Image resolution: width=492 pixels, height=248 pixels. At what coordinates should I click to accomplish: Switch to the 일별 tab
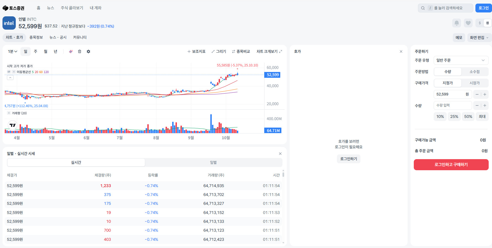[x=213, y=162]
